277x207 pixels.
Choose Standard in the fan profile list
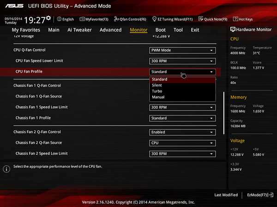[182, 80]
